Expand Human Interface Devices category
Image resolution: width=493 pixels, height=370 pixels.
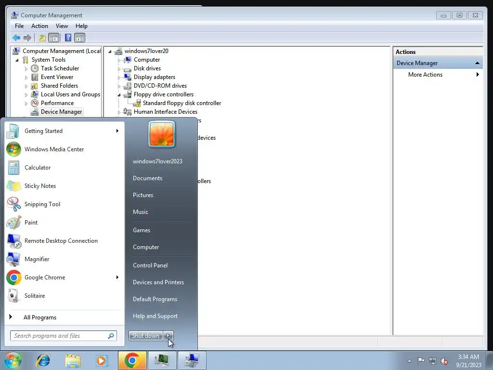[x=119, y=112]
